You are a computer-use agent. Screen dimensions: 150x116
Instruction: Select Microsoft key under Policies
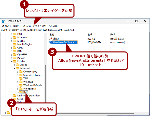pos(25,68)
